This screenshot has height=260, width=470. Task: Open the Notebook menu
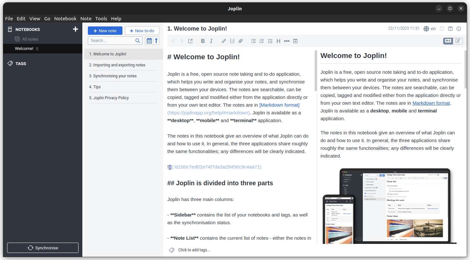pyautogui.click(x=65, y=19)
